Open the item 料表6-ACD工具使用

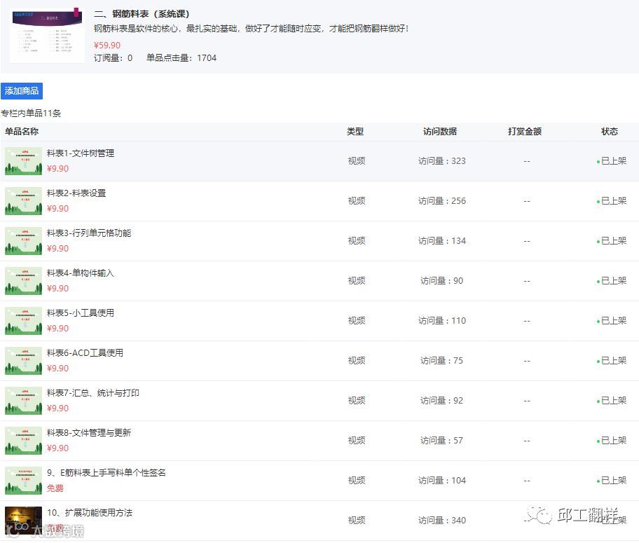point(85,353)
